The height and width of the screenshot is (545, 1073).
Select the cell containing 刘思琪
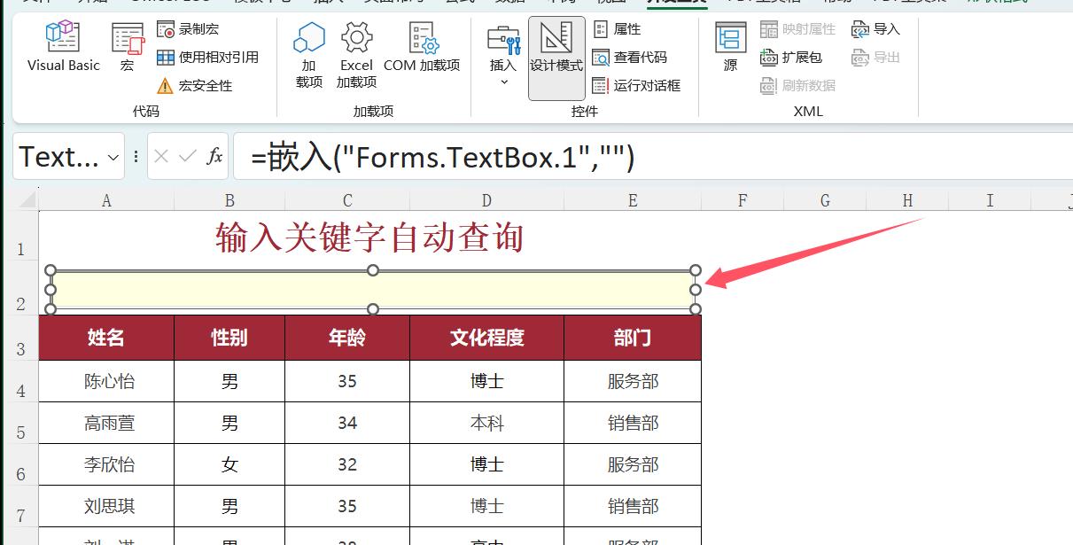click(x=106, y=506)
